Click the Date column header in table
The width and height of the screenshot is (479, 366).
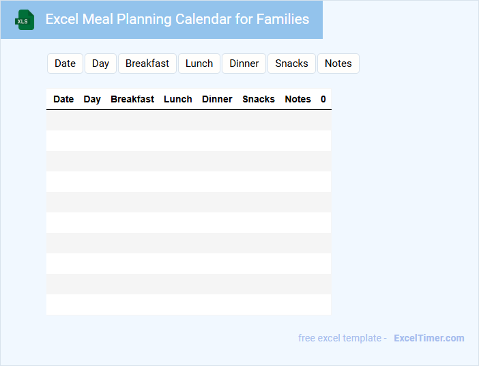(63, 99)
